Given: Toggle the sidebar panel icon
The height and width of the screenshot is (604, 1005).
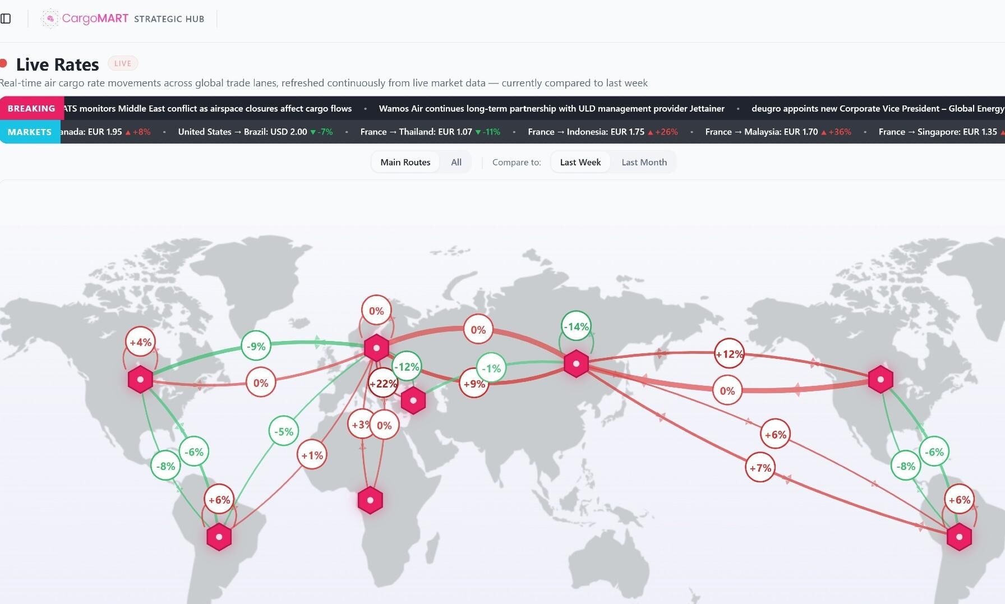Looking at the screenshot, I should point(6,19).
